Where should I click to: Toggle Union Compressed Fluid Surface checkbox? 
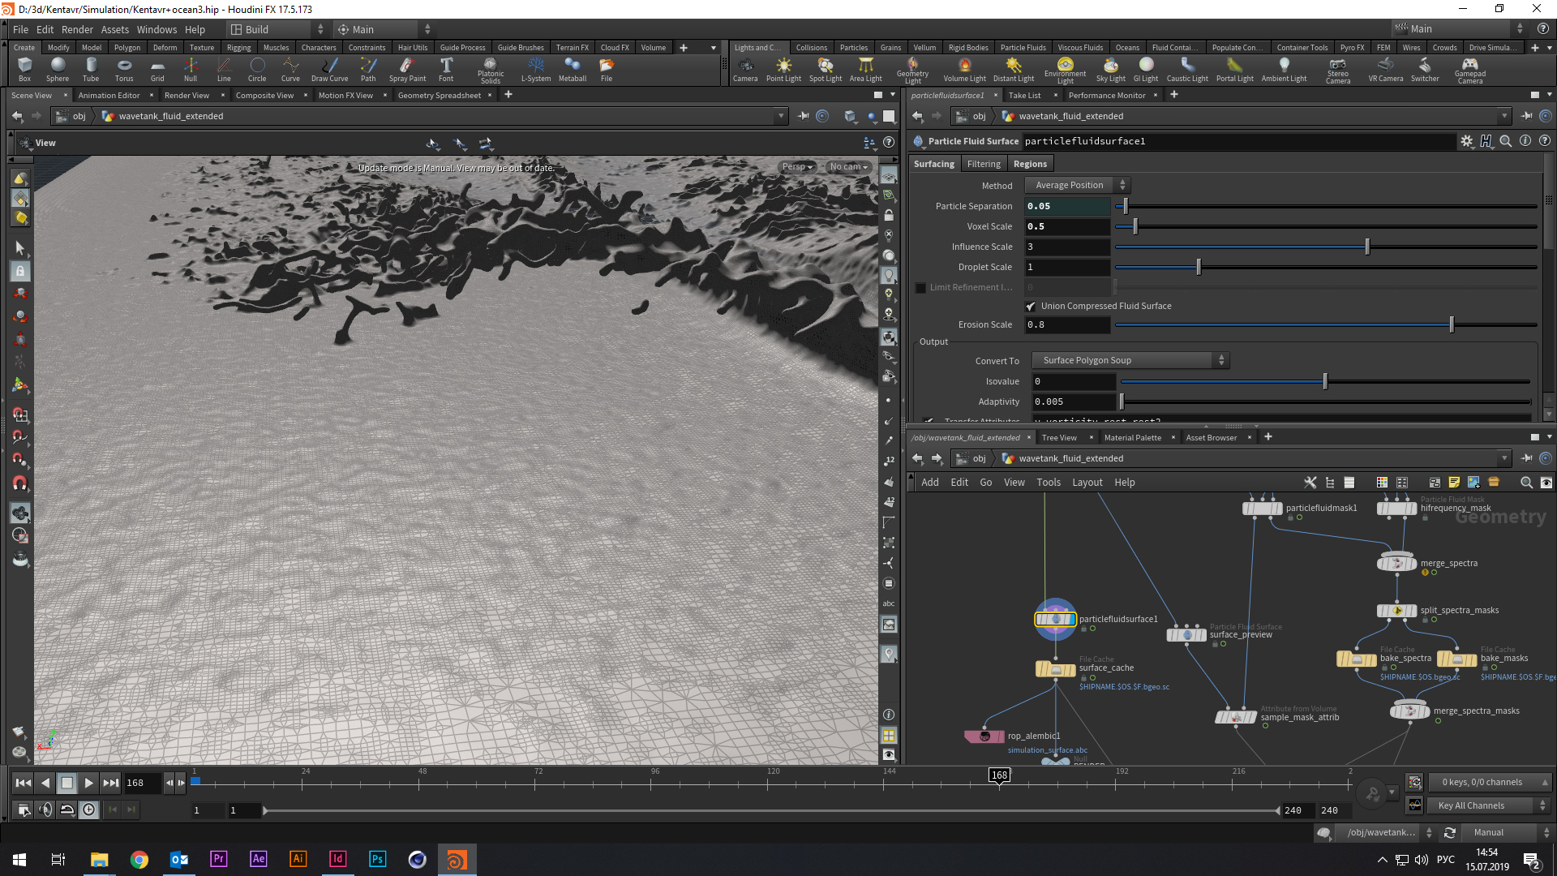1030,307
